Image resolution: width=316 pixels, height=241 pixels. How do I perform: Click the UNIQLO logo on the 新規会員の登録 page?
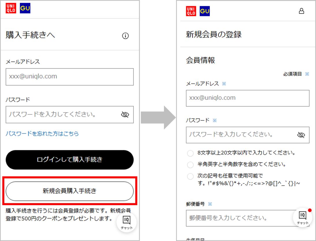(x=191, y=11)
